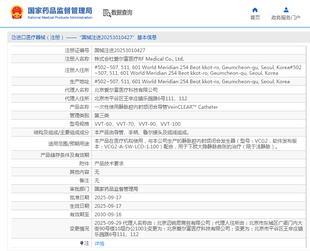Viewport: 310px width, 251px height.
Task: Open the 详情 link in 注 row
Action: pyautogui.click(x=99, y=244)
